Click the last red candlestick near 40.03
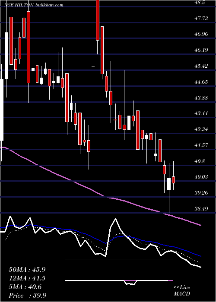Viewport: 216px width, 302px height. [174, 179]
